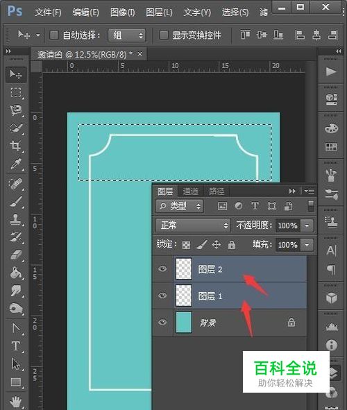This screenshot has height=410, width=347.
Task: Toggle layer filtering switch
Action: coord(311,206)
